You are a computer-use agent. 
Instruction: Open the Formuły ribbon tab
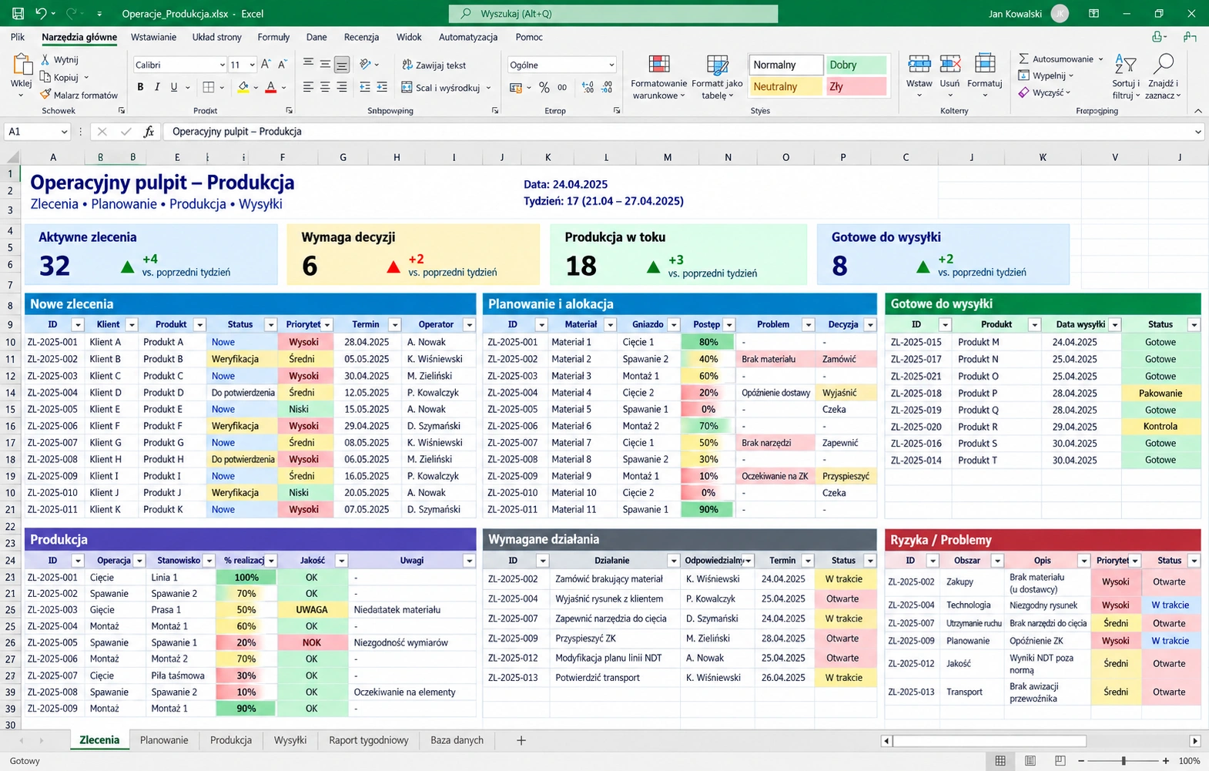click(x=273, y=37)
